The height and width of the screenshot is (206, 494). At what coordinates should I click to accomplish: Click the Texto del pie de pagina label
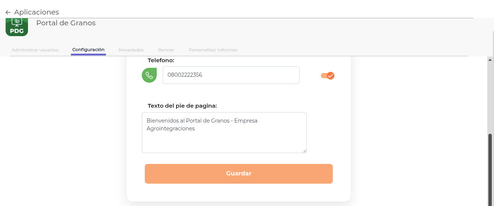[x=182, y=106]
